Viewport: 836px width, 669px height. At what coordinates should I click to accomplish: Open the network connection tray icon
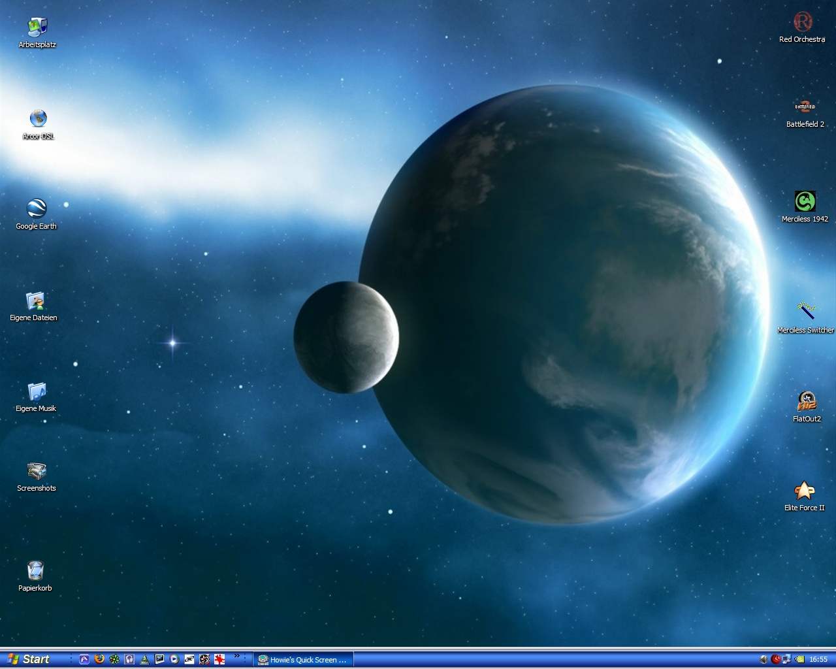pos(787,660)
